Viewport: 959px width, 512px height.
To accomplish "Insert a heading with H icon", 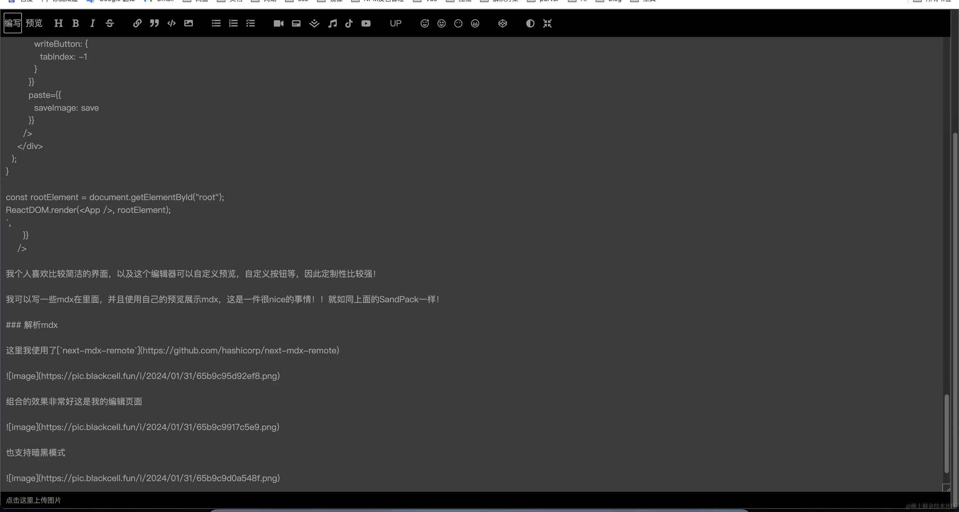I will pos(58,23).
